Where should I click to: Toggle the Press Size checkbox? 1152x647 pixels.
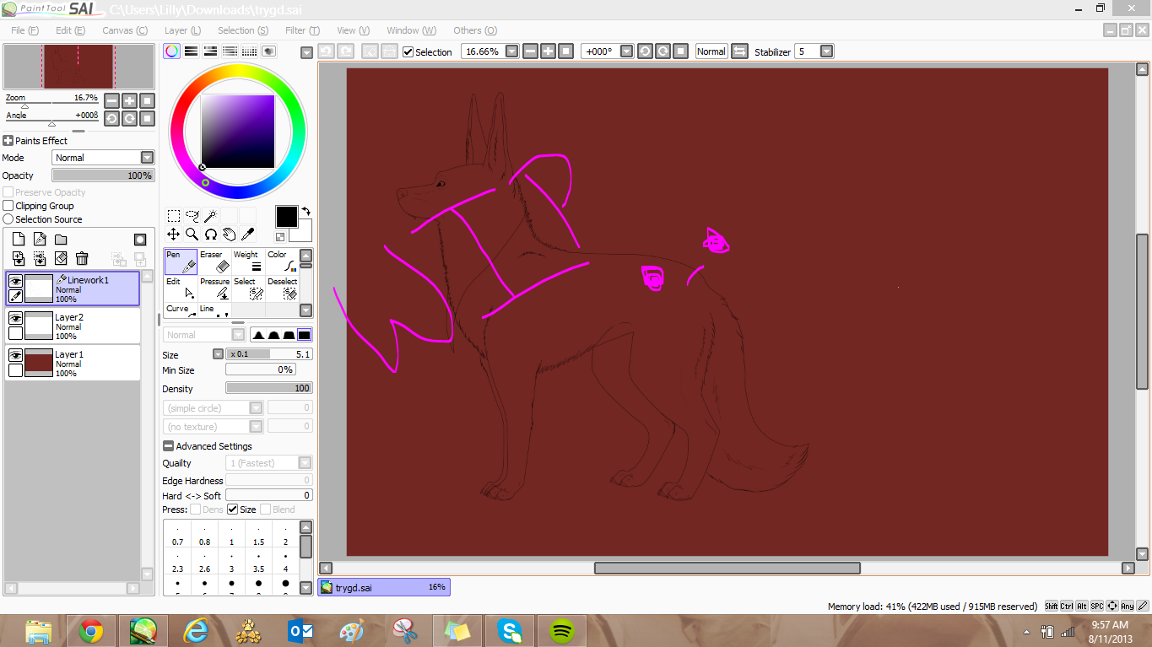pyautogui.click(x=233, y=510)
